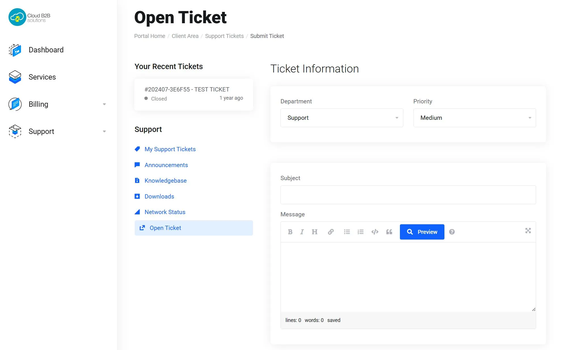
Task: Open Dashboard from the sidebar
Action: coord(46,50)
